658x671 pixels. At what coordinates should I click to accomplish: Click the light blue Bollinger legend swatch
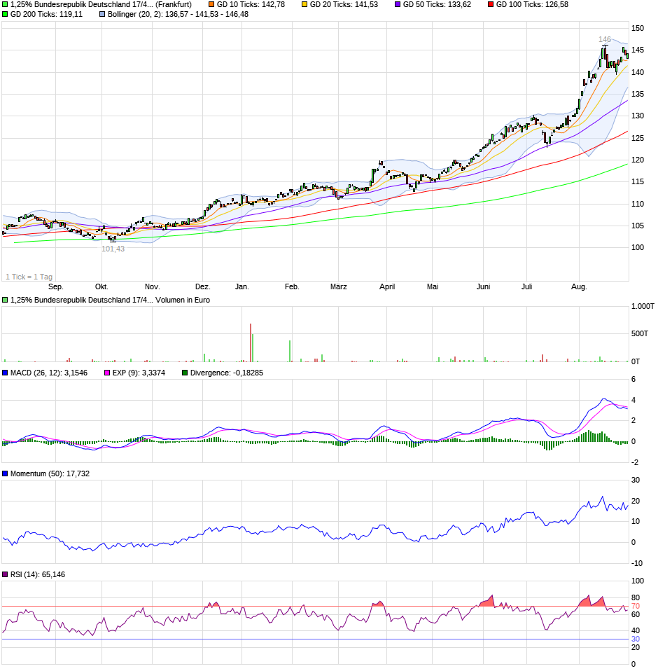point(102,14)
